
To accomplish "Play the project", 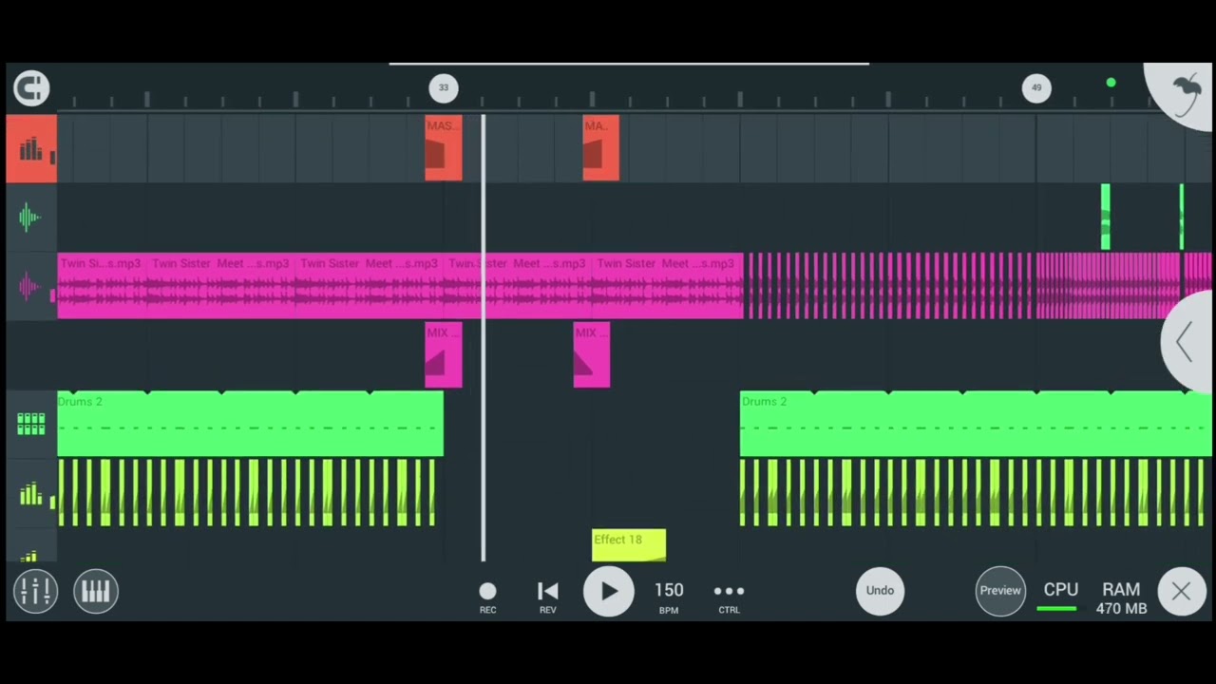I will (x=608, y=591).
